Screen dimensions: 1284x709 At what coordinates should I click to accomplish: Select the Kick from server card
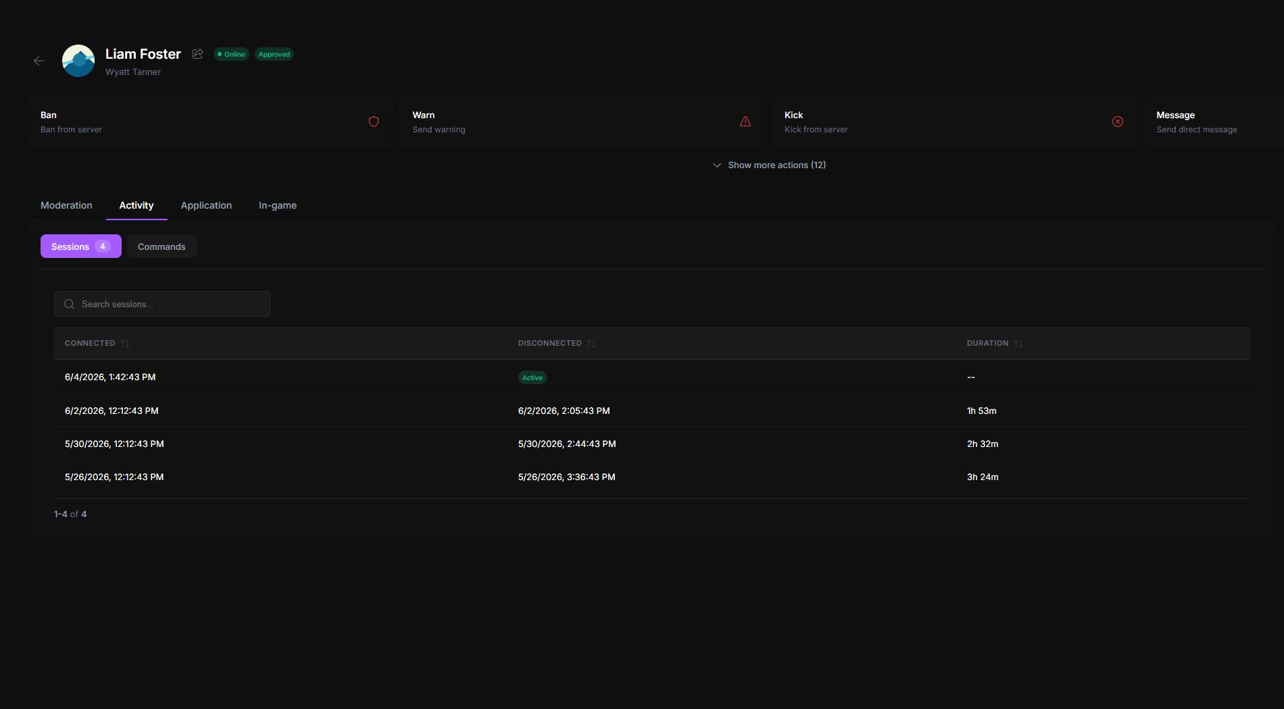pos(954,122)
